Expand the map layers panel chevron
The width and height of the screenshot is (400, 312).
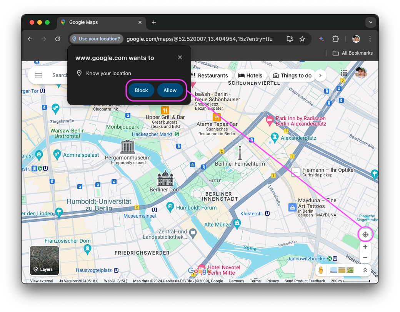365,270
